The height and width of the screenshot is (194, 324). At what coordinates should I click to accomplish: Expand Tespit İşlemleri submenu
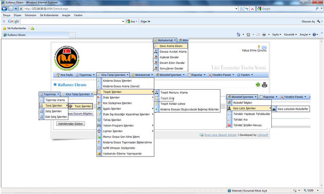[126, 92]
